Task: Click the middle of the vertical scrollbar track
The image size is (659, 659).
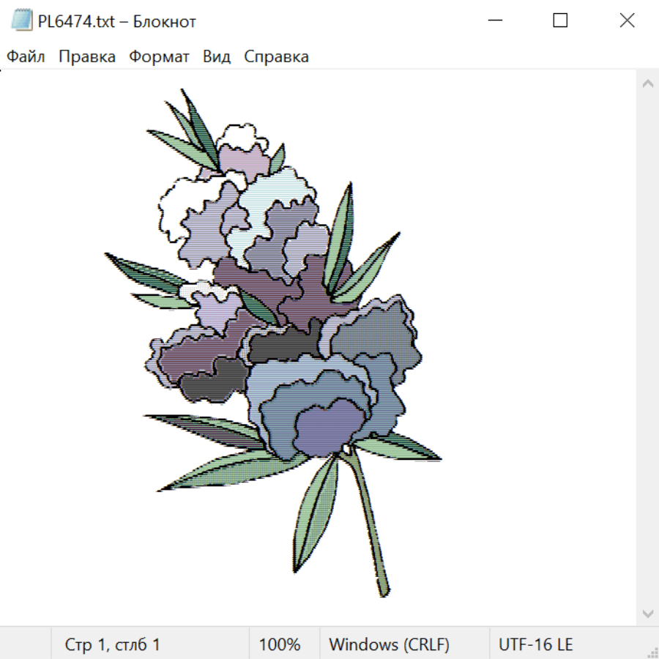Action: pyautogui.click(x=648, y=349)
